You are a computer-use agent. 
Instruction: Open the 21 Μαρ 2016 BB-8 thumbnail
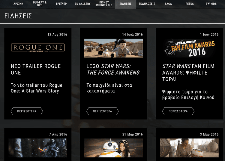point(113,148)
